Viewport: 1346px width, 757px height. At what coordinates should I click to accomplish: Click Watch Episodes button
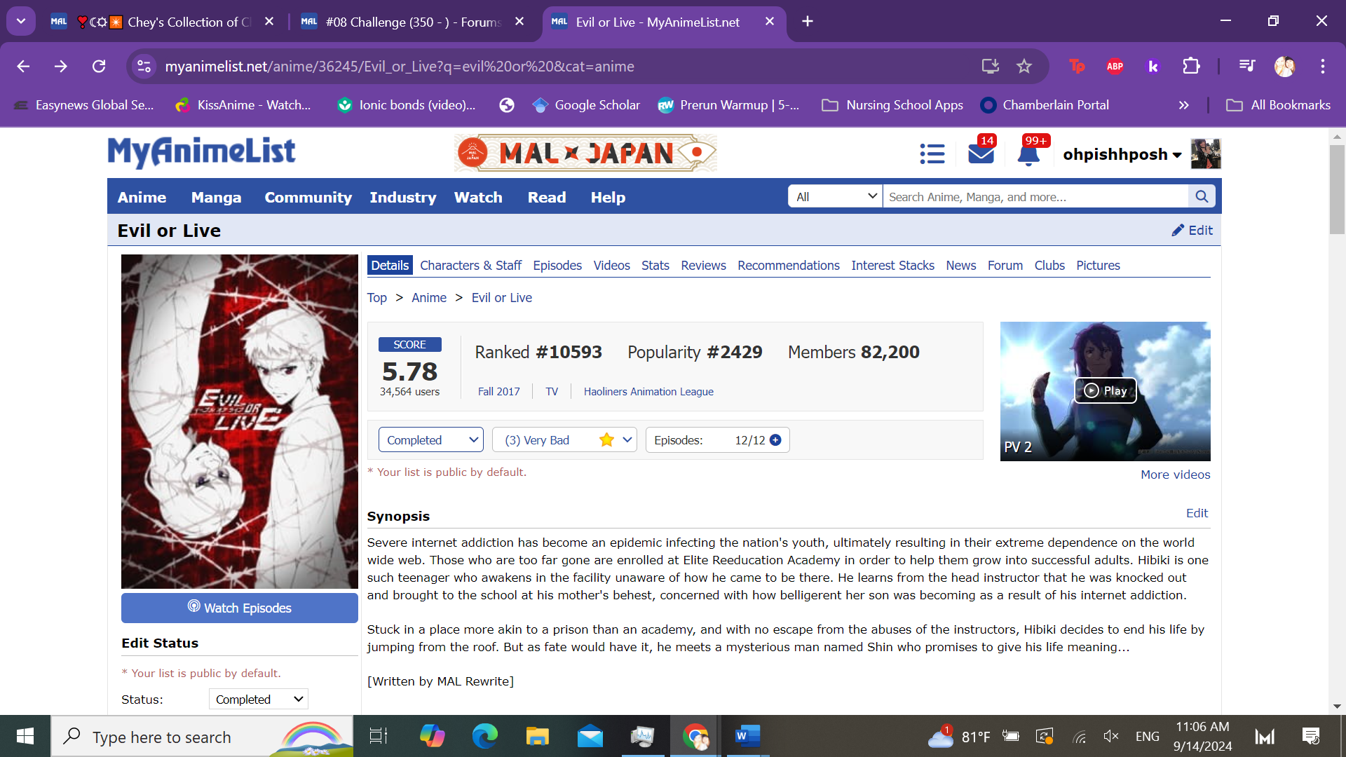pyautogui.click(x=240, y=608)
